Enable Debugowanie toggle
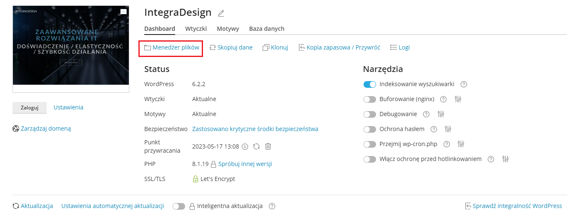 click(370, 114)
